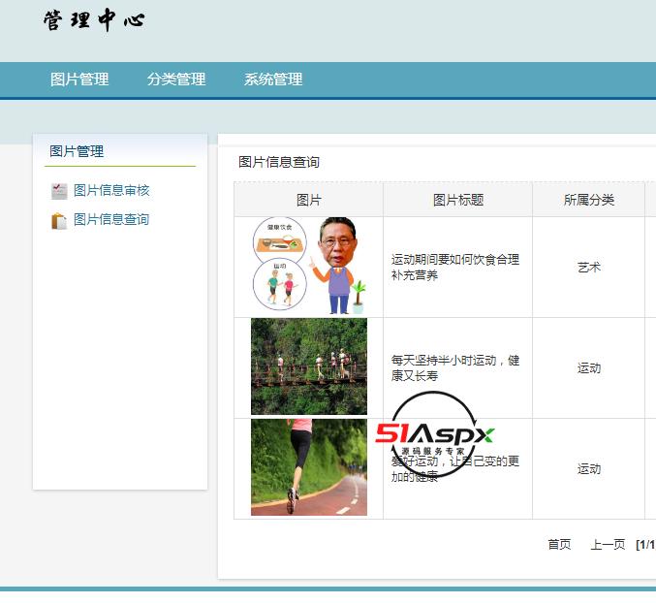This screenshot has height=604, width=656.
Task: Click the 所属分类 column header
Action: coord(588,200)
